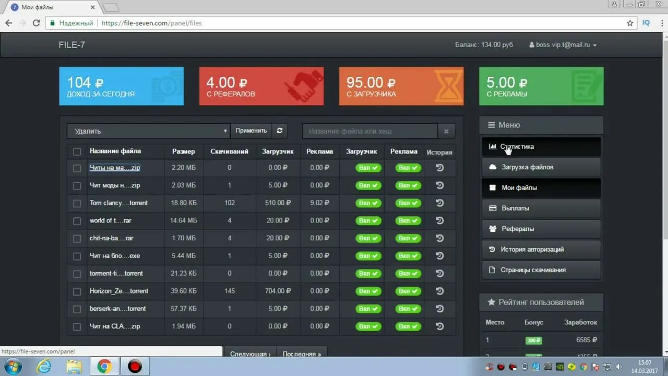Clear the file search with the X icon

click(x=446, y=131)
